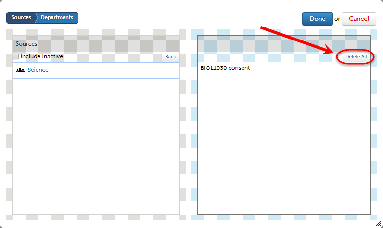This screenshot has width=383, height=228.
Task: Click the Sources breadcrumb
Action: click(x=21, y=18)
